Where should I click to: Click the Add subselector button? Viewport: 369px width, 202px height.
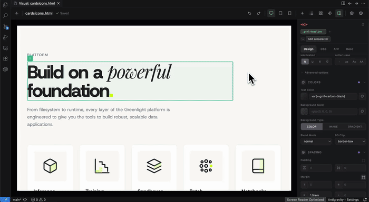coord(318,39)
